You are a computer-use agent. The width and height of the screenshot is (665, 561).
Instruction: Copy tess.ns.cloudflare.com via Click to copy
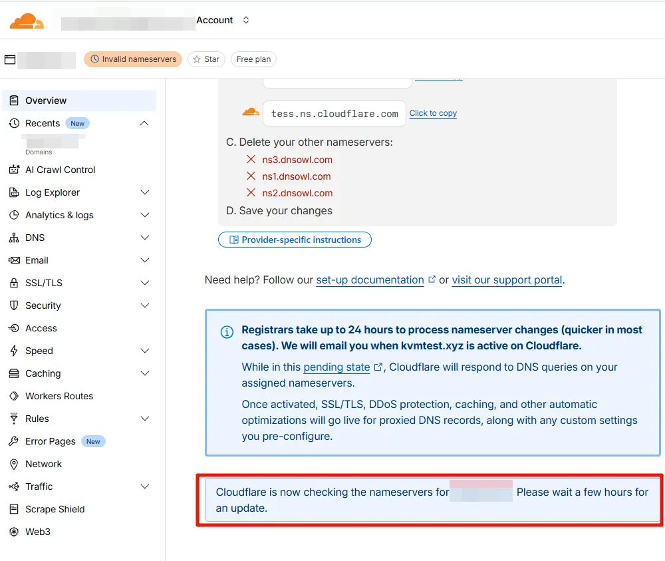pyautogui.click(x=433, y=113)
